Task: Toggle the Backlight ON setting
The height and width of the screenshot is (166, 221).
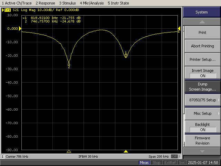Action: [x=202, y=127]
